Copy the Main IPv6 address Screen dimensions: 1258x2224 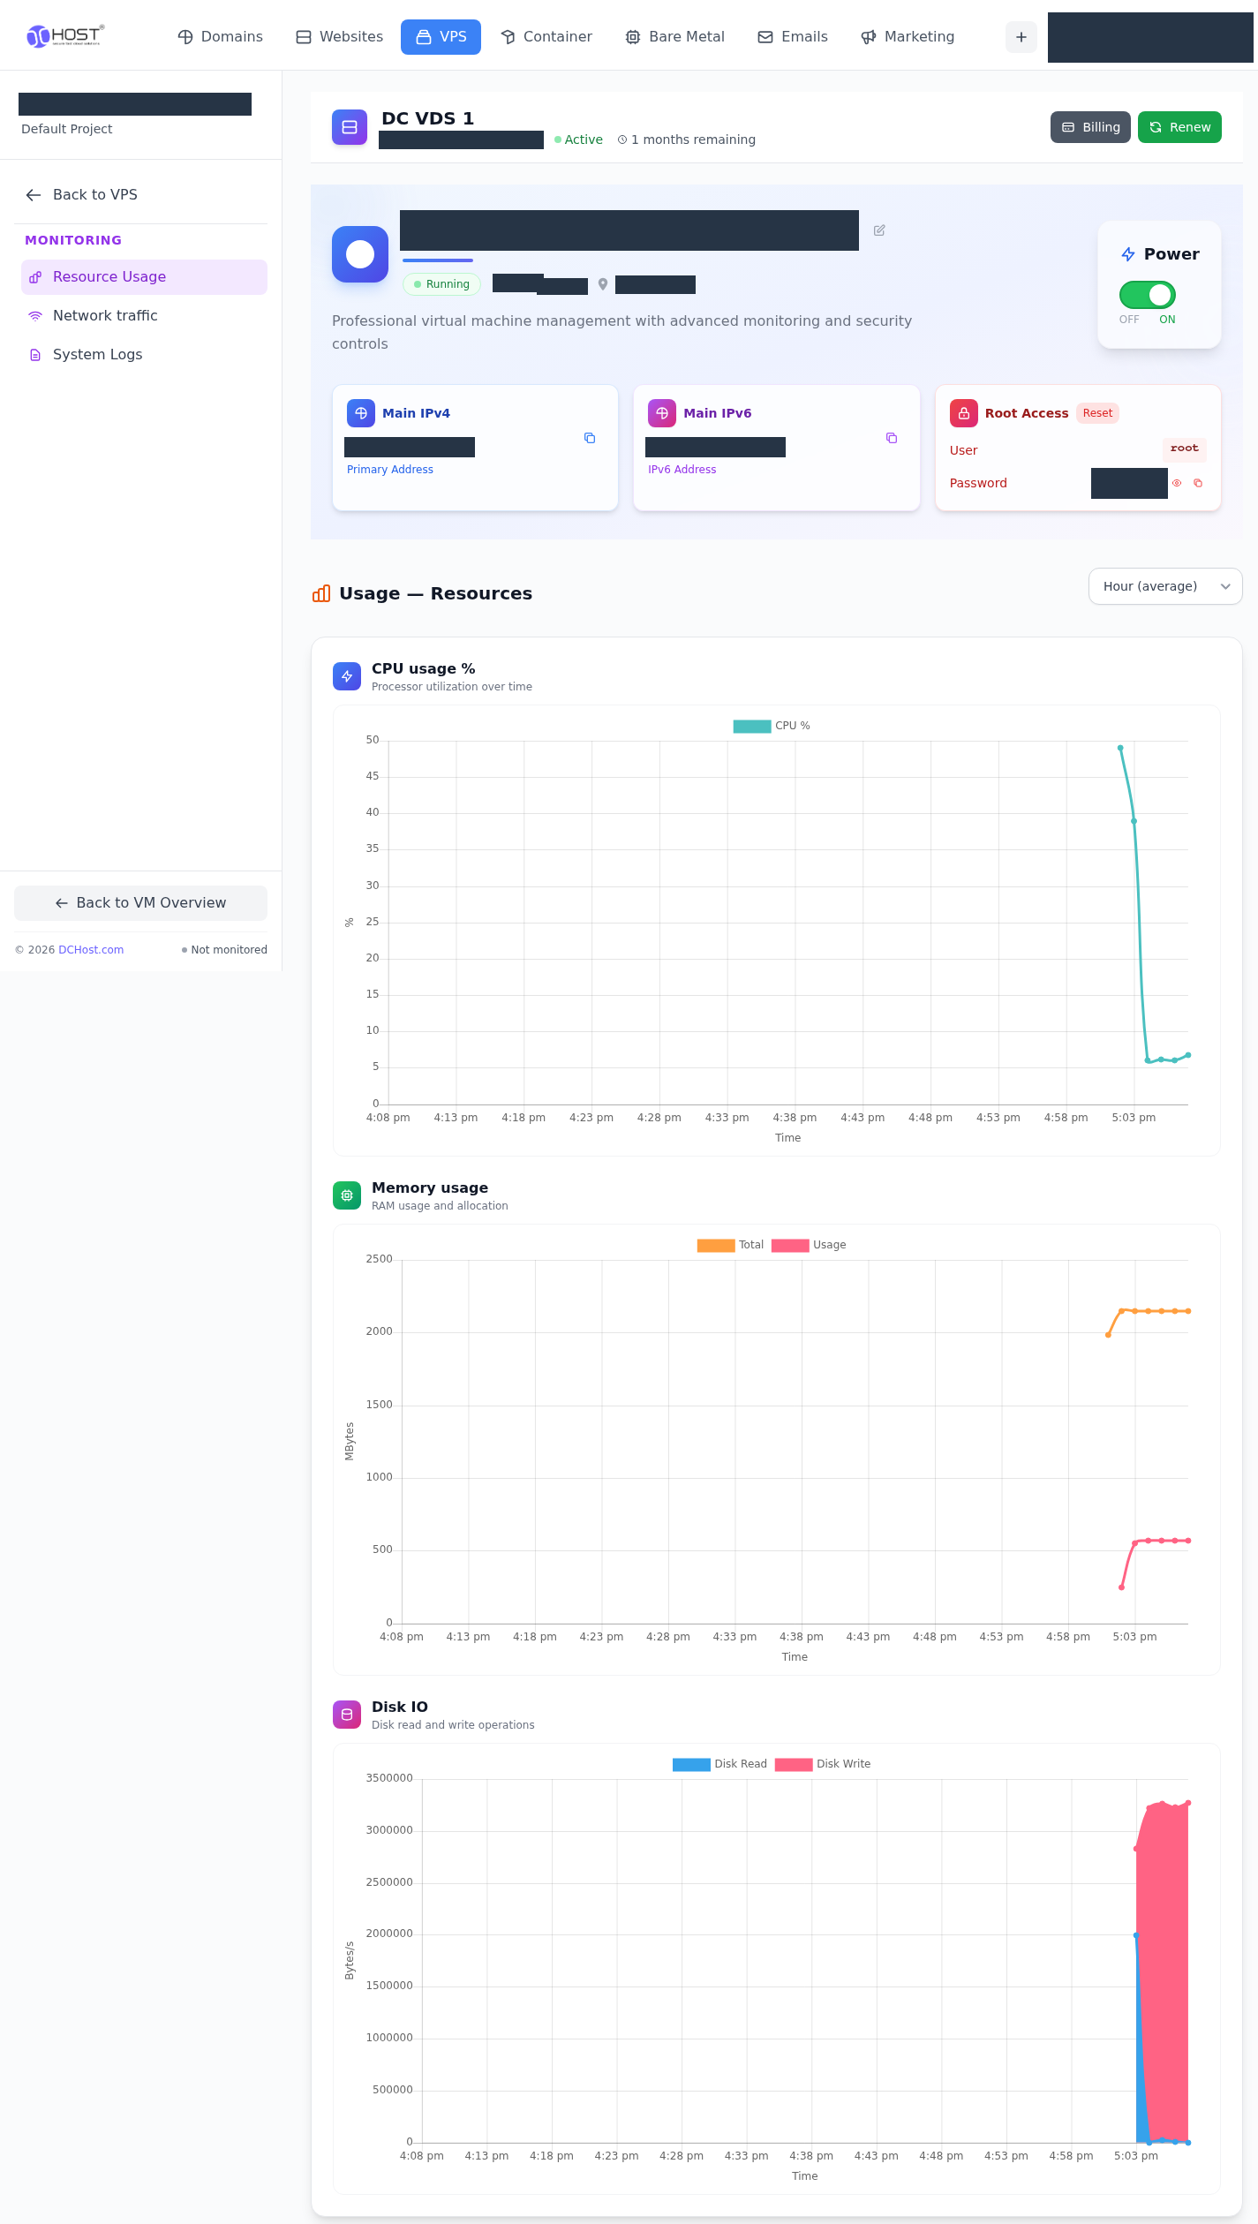click(x=892, y=438)
